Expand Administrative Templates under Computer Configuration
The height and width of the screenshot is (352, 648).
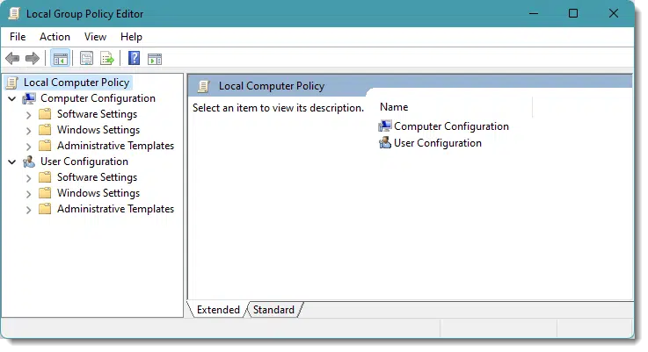[28, 147]
